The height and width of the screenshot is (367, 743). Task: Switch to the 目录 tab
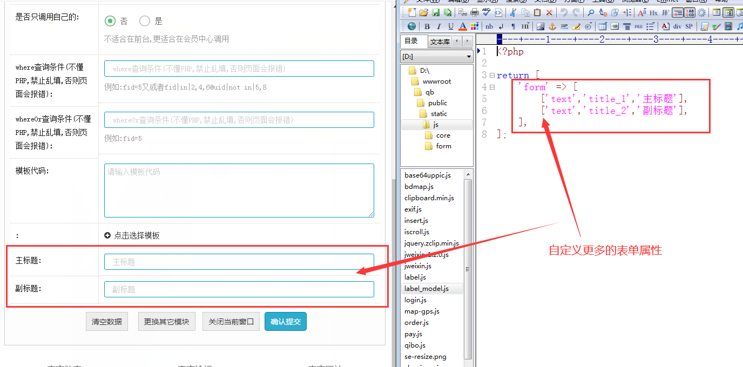411,41
